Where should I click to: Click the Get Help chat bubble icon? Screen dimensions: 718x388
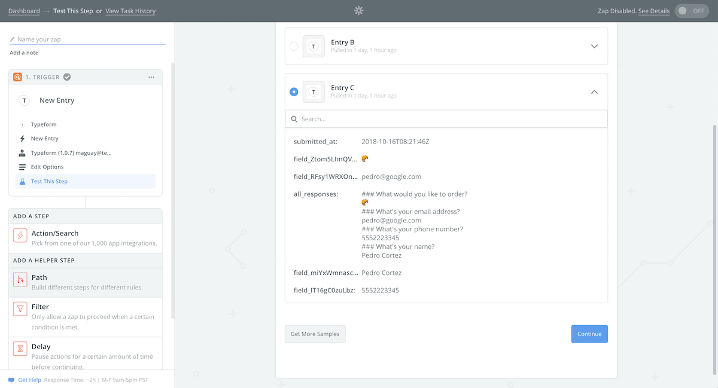tap(11, 380)
